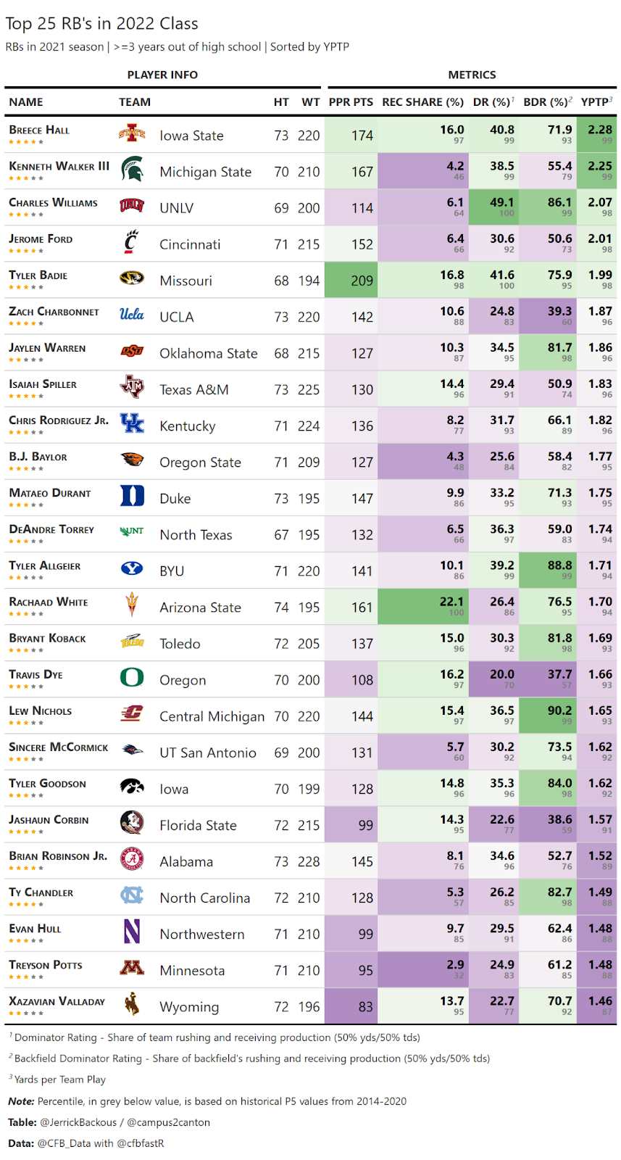
Task: Click the Iowa State Cyclones logo
Action: coord(132,133)
